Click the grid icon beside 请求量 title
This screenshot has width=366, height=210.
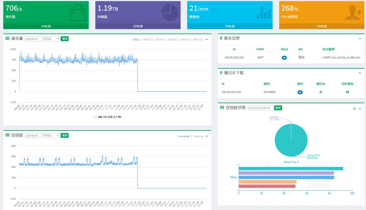(x=7, y=39)
